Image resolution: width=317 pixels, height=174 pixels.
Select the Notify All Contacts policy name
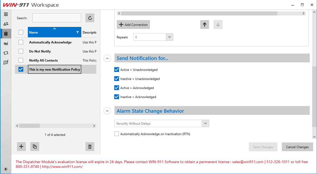pyautogui.click(x=43, y=60)
